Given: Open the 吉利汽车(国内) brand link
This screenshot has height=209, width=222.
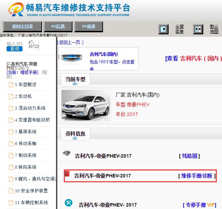Looking at the screenshot, I should 104,54.
